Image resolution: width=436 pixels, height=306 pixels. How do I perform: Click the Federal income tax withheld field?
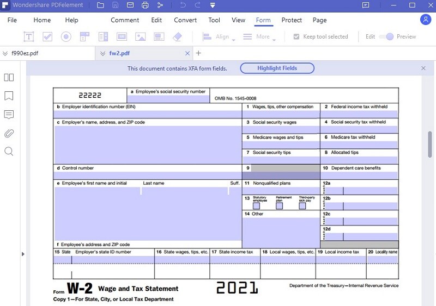pos(359,115)
